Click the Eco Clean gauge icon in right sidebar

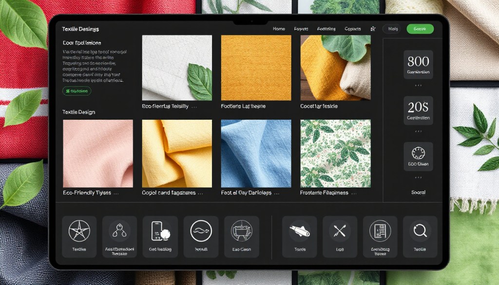(418, 152)
